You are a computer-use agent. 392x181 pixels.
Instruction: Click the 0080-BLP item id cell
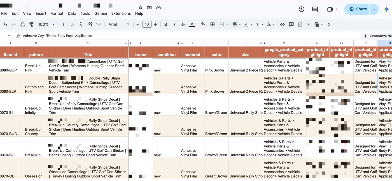(12, 84)
